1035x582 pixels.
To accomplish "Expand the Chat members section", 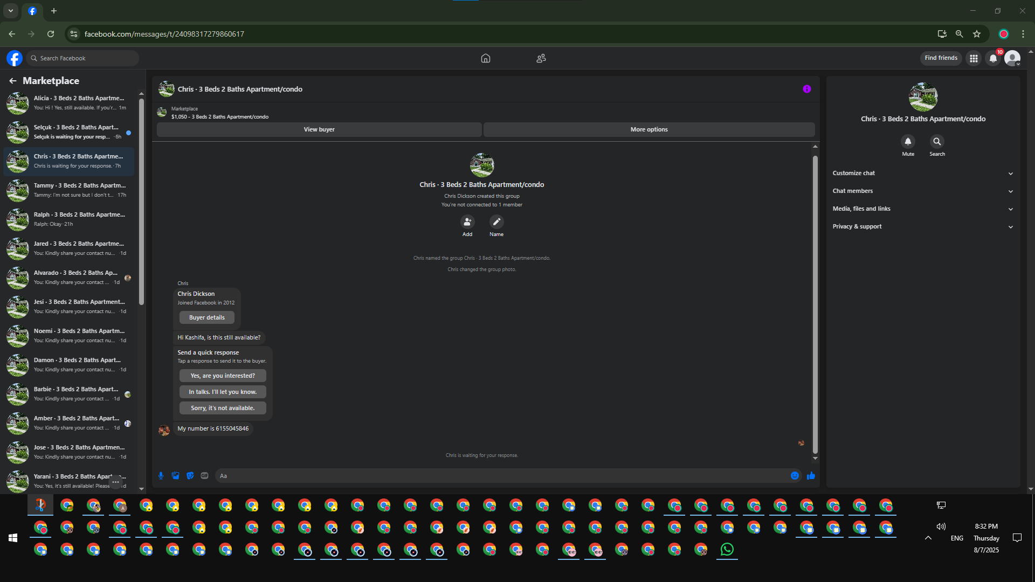I will (923, 191).
